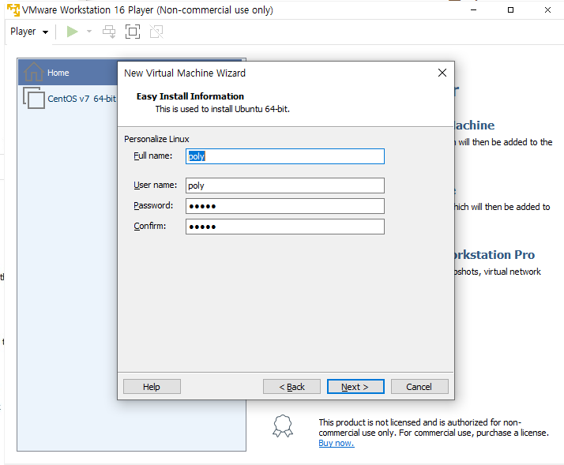Screen dimensions: 564x465
Task: Click the Confirm password field
Action: [x=285, y=227]
